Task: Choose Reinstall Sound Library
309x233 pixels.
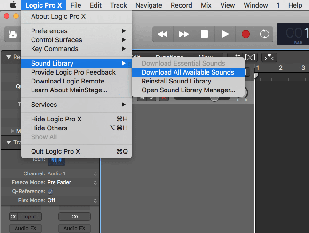Action: (x=188, y=81)
